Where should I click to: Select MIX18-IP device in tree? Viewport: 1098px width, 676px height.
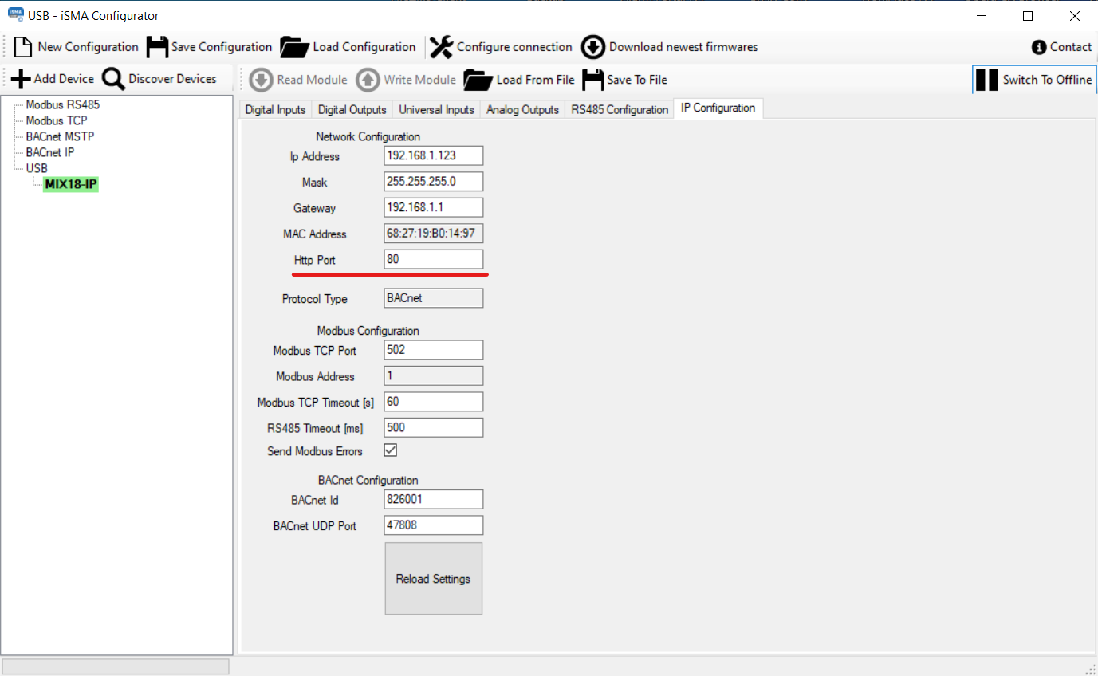[71, 184]
